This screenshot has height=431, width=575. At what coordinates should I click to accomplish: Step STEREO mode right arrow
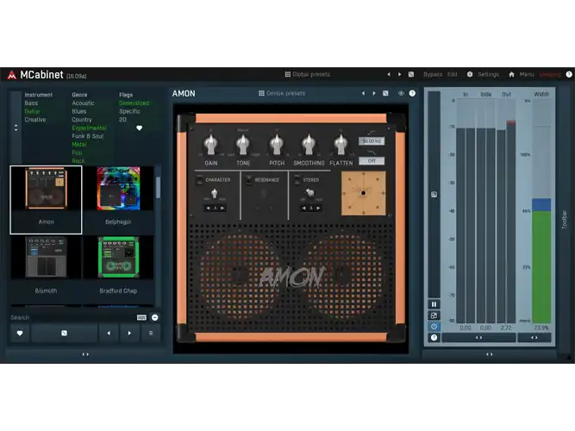318,208
